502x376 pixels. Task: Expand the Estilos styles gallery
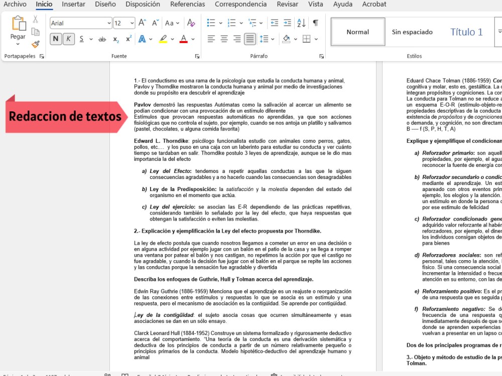(499, 31)
